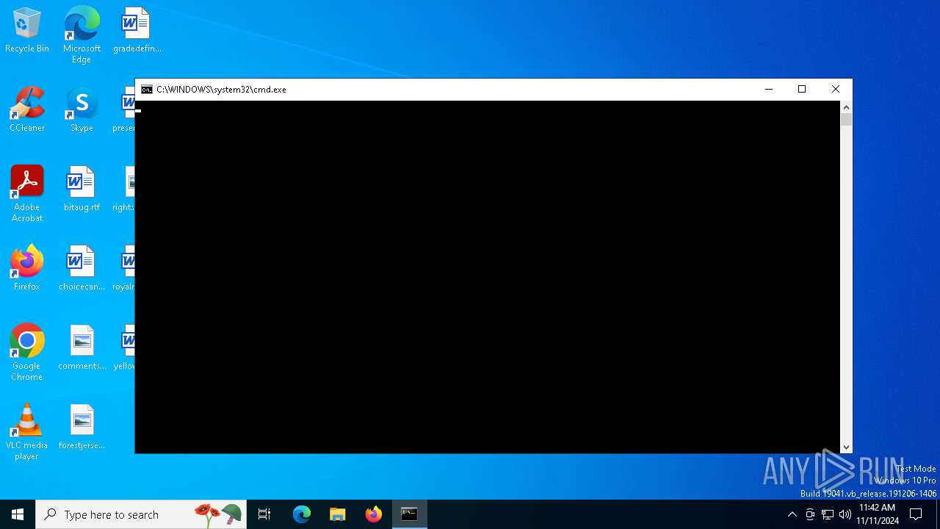Select the forestjerse... image file icon
Viewport: 940px width, 529px height.
click(82, 428)
